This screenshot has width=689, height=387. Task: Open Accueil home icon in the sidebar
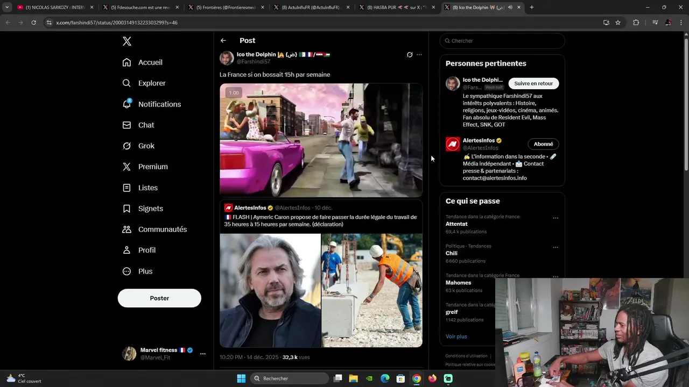click(x=126, y=62)
